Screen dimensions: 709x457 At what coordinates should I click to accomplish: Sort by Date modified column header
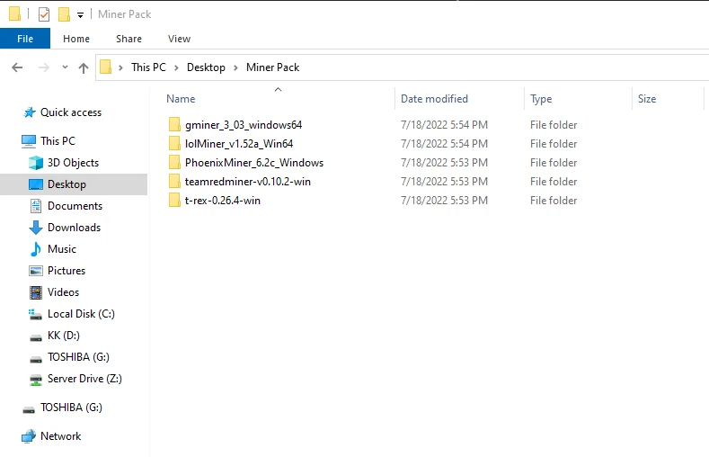[434, 99]
